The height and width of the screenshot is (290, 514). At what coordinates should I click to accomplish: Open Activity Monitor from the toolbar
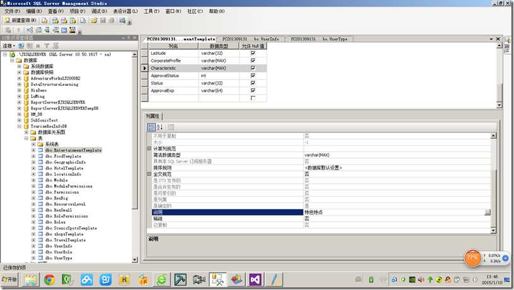pyautogui.click(x=122, y=20)
